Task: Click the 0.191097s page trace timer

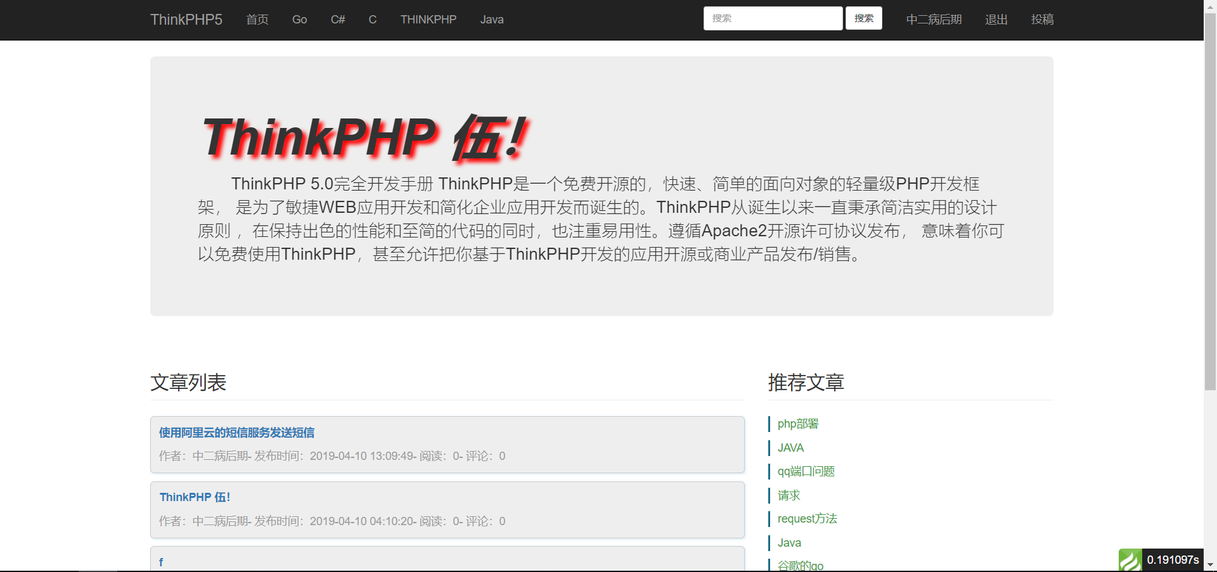Action: [1173, 560]
